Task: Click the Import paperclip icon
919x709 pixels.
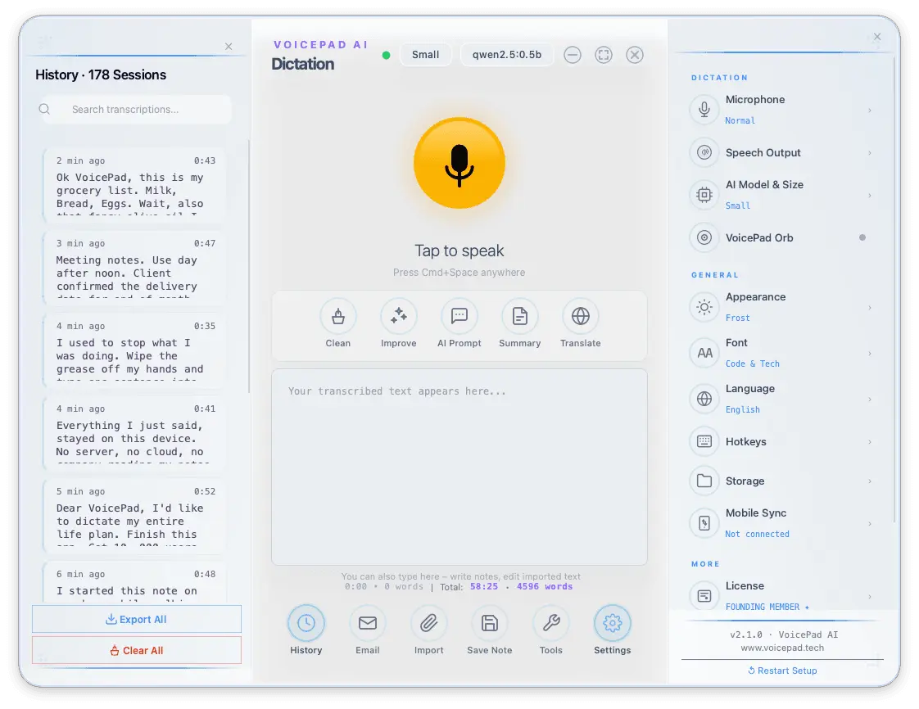Action: click(428, 623)
